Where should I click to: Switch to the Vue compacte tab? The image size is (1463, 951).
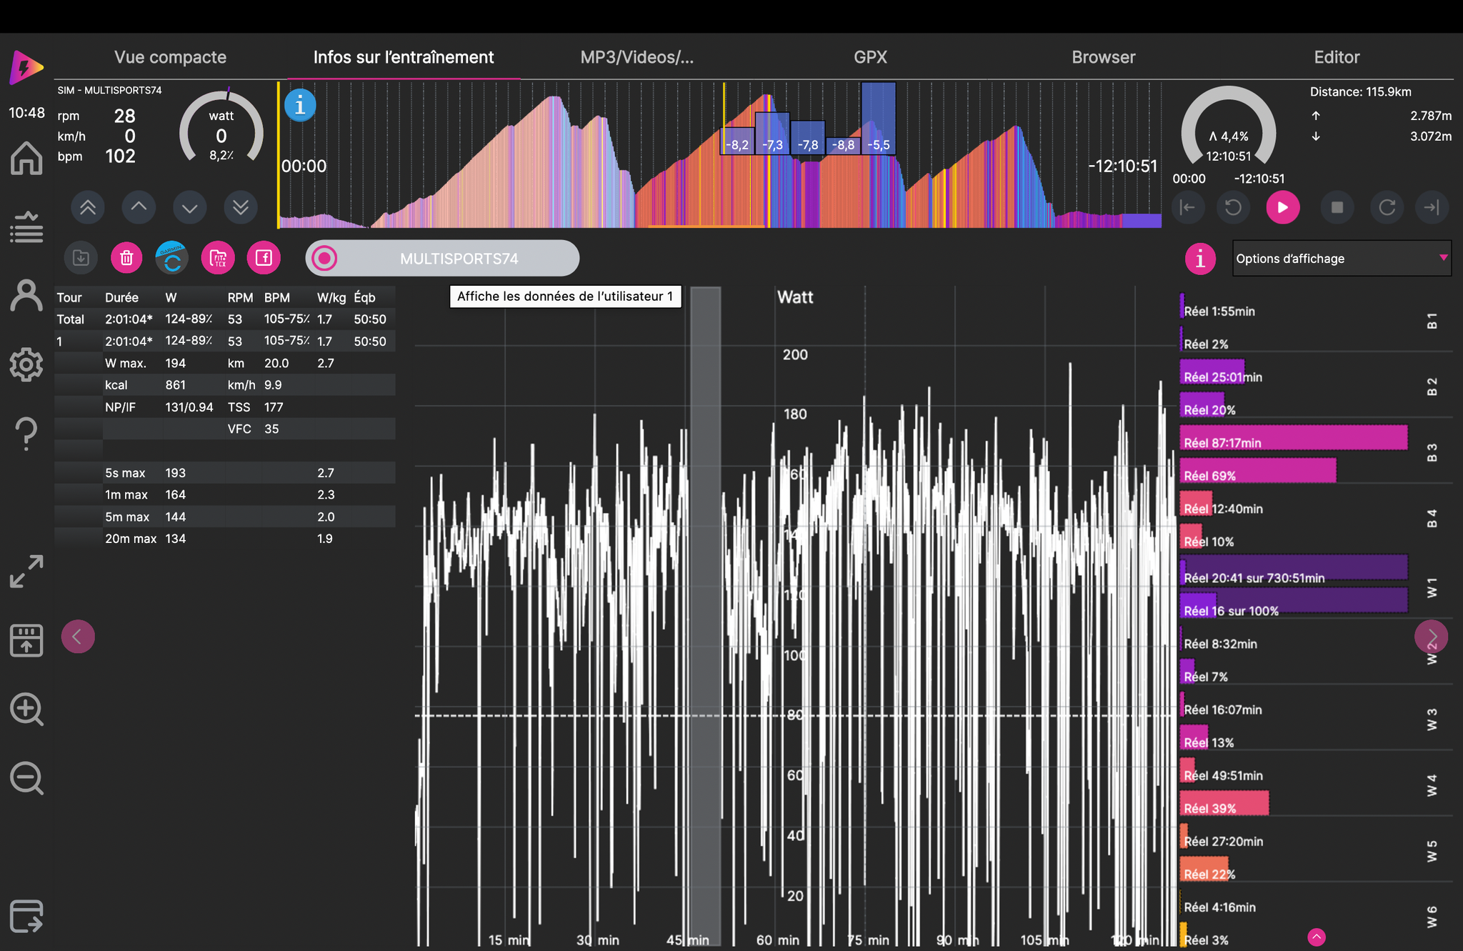pos(170,57)
